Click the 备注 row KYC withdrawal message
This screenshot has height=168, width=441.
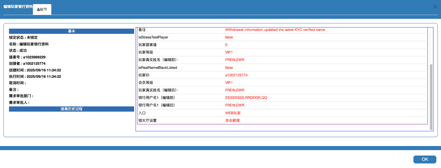point(275,30)
